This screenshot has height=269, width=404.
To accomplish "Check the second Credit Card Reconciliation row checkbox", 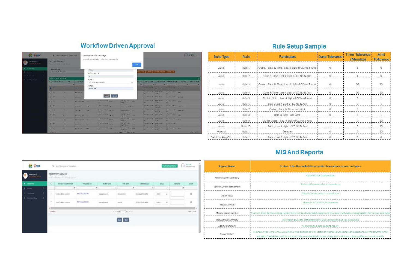I will coord(52,202).
